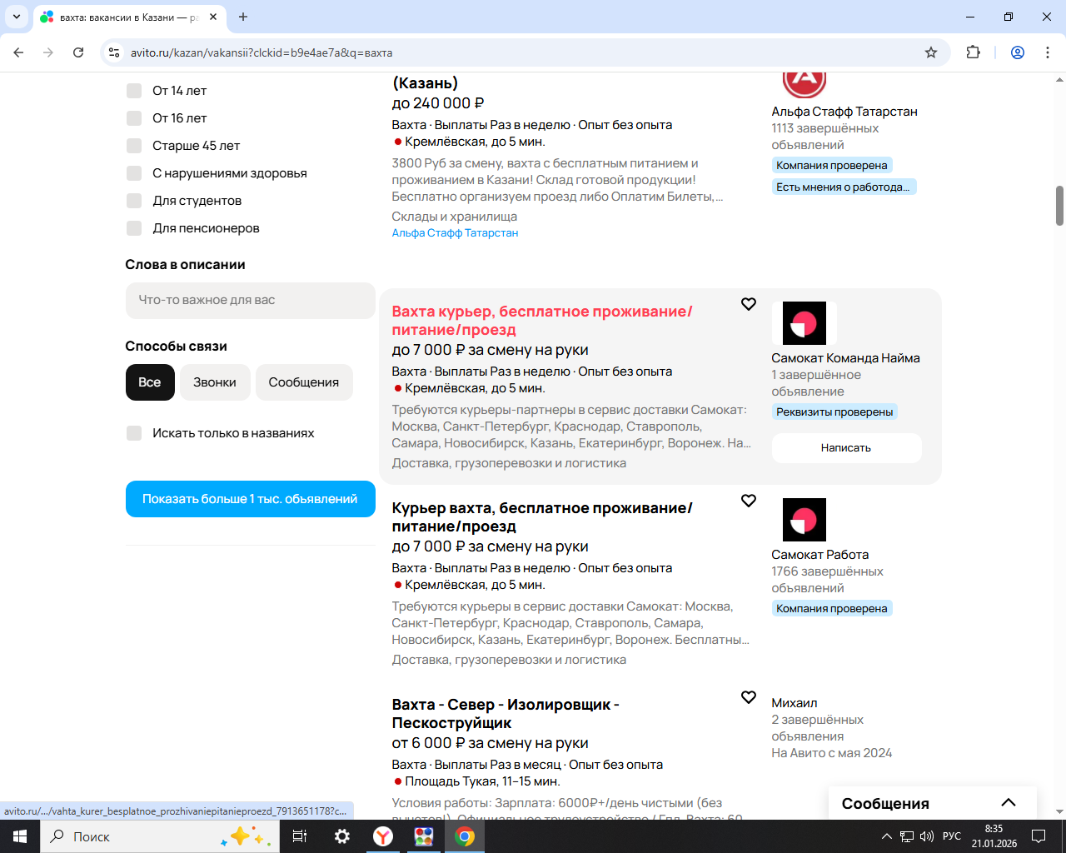Check the 'От 16 лет' filter

134,118
